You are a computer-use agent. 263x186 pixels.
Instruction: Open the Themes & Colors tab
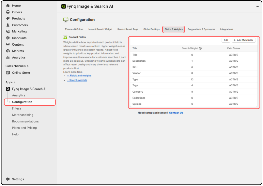[x=74, y=29]
